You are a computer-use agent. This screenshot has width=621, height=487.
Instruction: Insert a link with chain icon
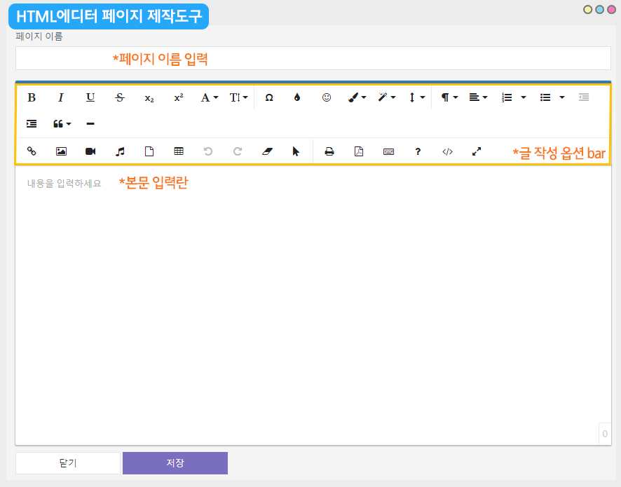click(32, 151)
